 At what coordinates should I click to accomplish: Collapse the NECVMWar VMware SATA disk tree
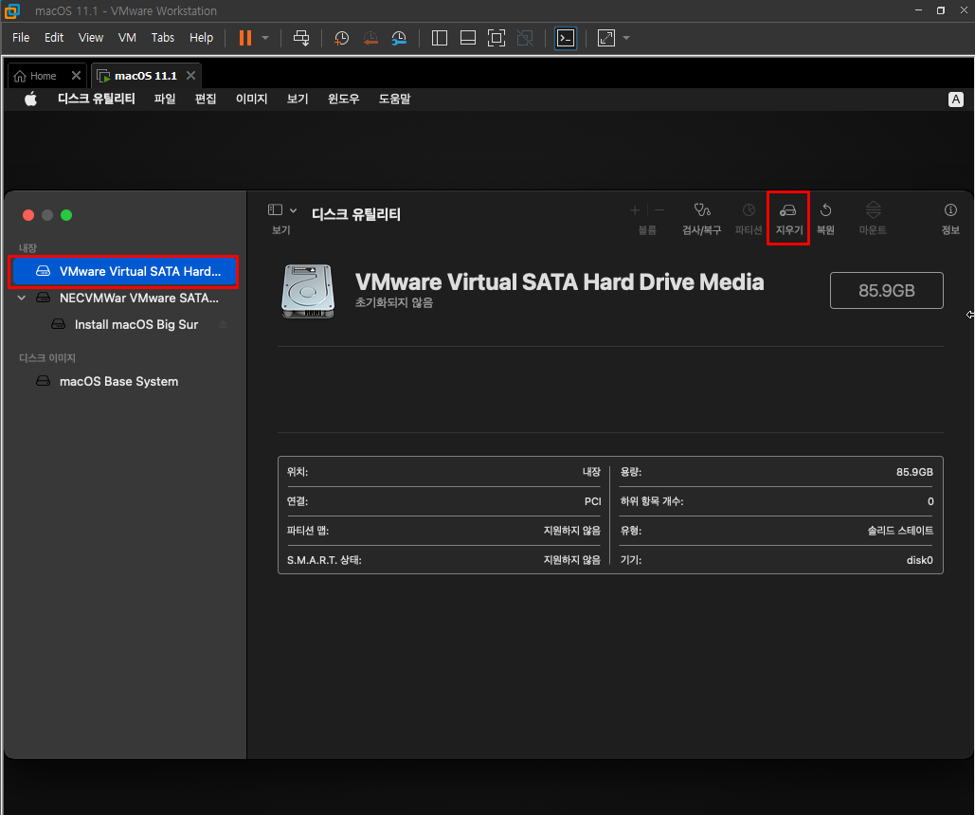22,298
